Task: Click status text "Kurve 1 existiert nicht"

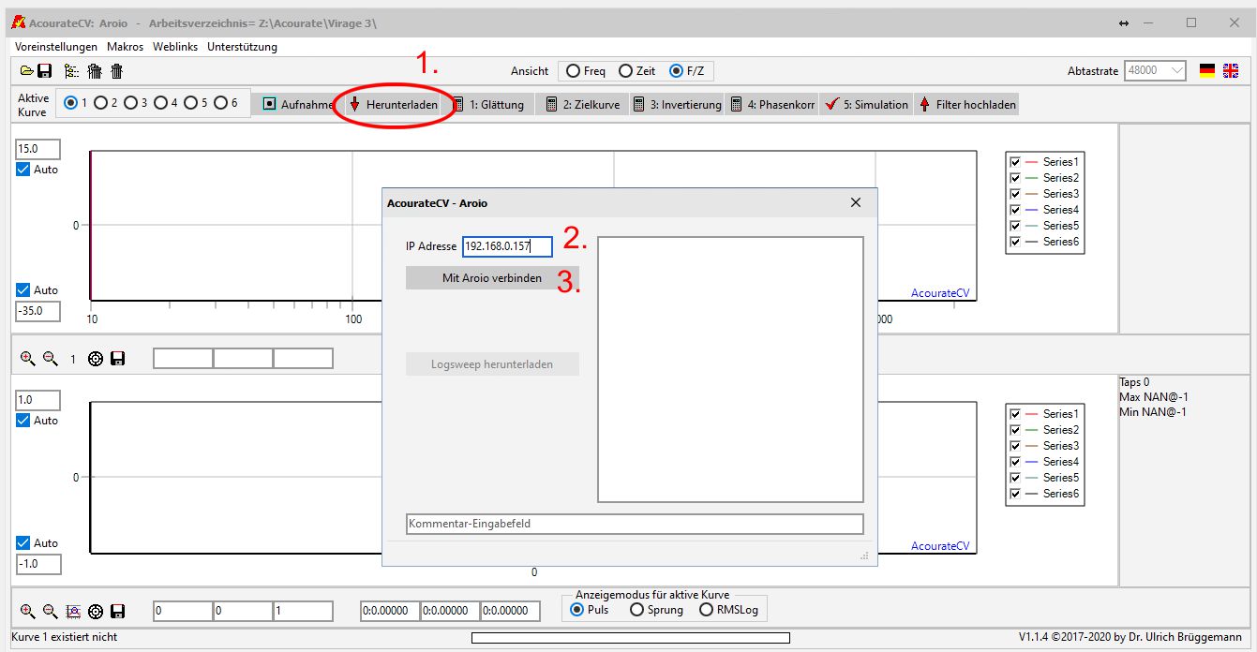Action: click(x=65, y=637)
